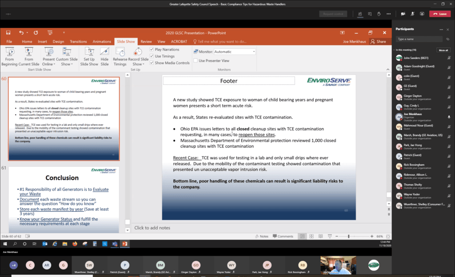Click Share button in PowerPoint
The image size is (455, 277).
point(378,41)
